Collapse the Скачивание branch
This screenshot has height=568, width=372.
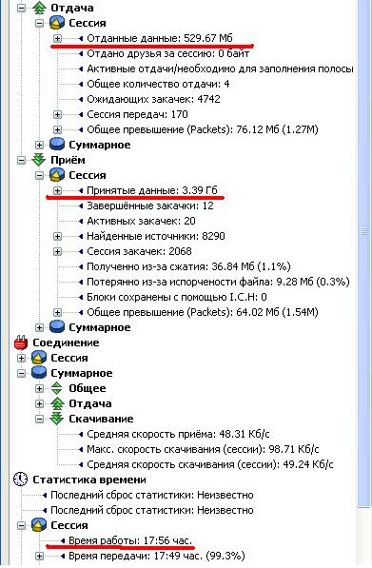click(39, 419)
